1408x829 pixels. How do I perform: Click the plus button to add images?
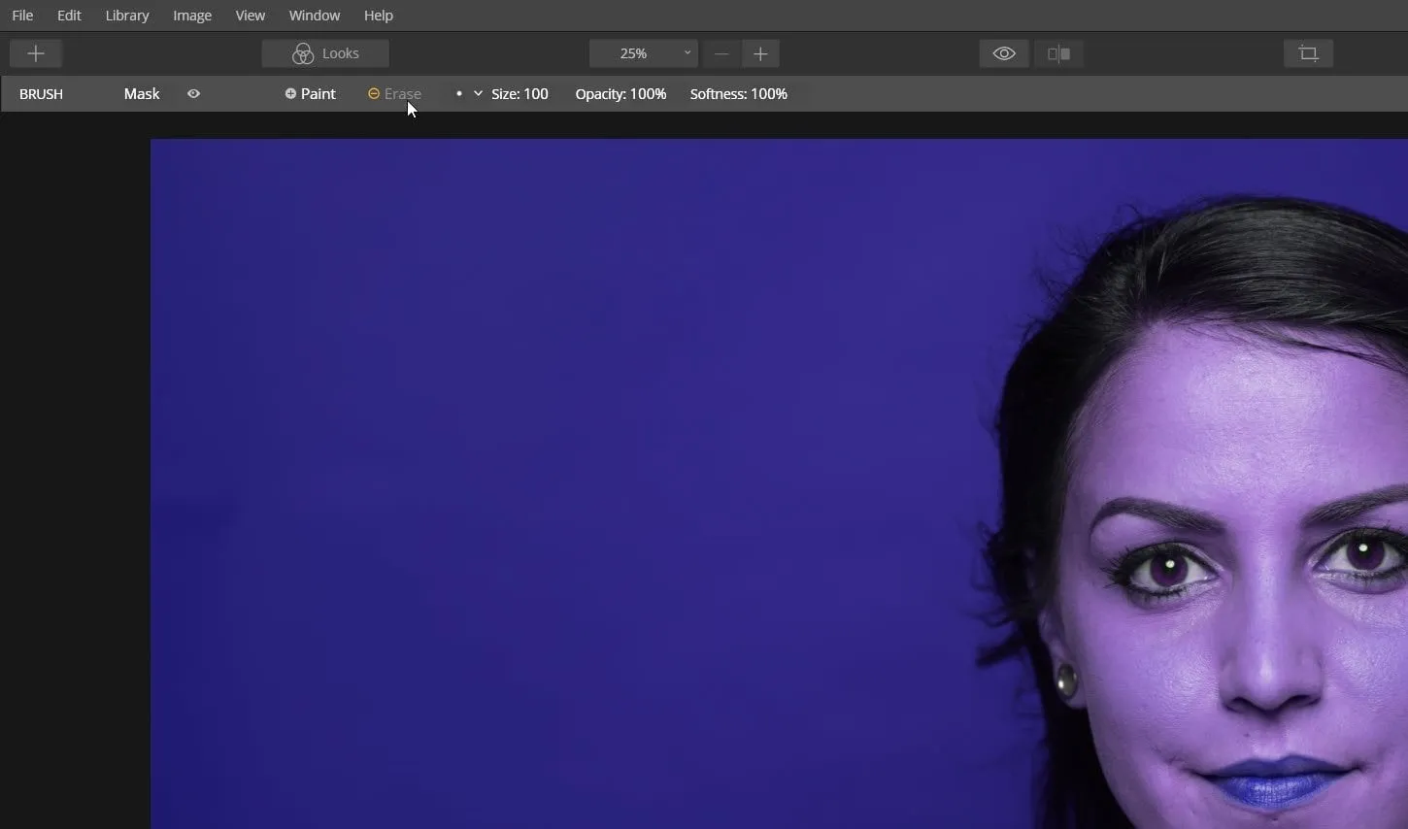tap(36, 53)
